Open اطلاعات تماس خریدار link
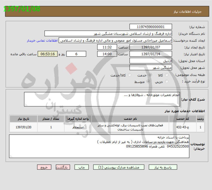Viewport: 212px width, 190px height. tap(42, 40)
